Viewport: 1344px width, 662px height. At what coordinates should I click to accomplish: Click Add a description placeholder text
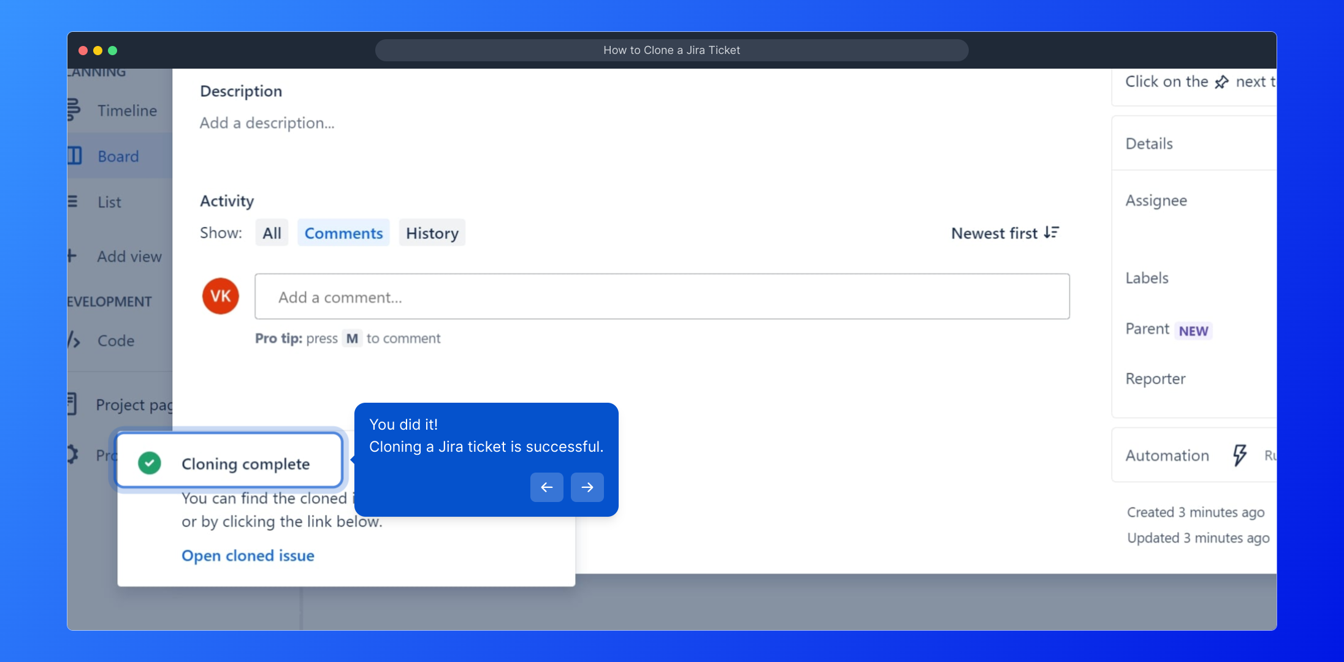coord(267,123)
